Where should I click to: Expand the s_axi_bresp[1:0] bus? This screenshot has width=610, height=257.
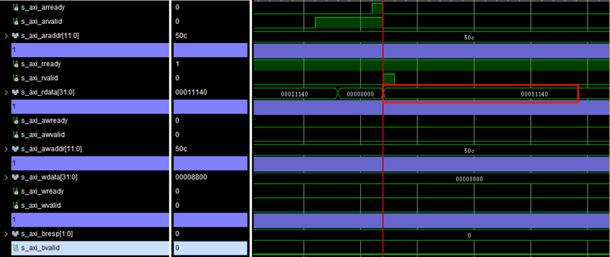pyautogui.click(x=6, y=234)
